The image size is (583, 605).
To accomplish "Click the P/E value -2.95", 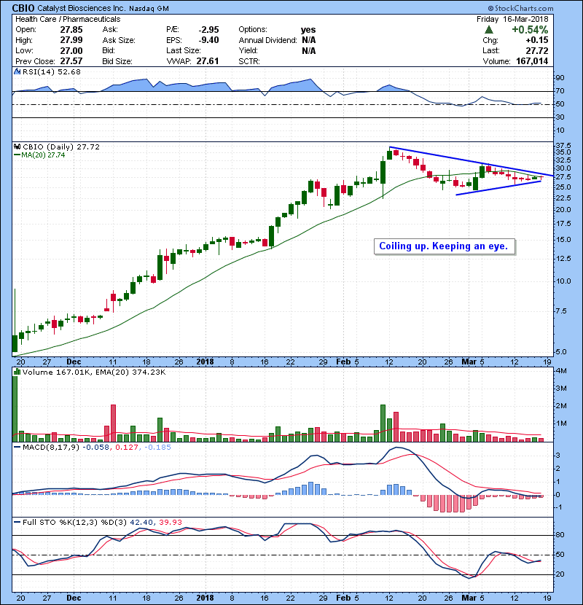I will [x=208, y=30].
